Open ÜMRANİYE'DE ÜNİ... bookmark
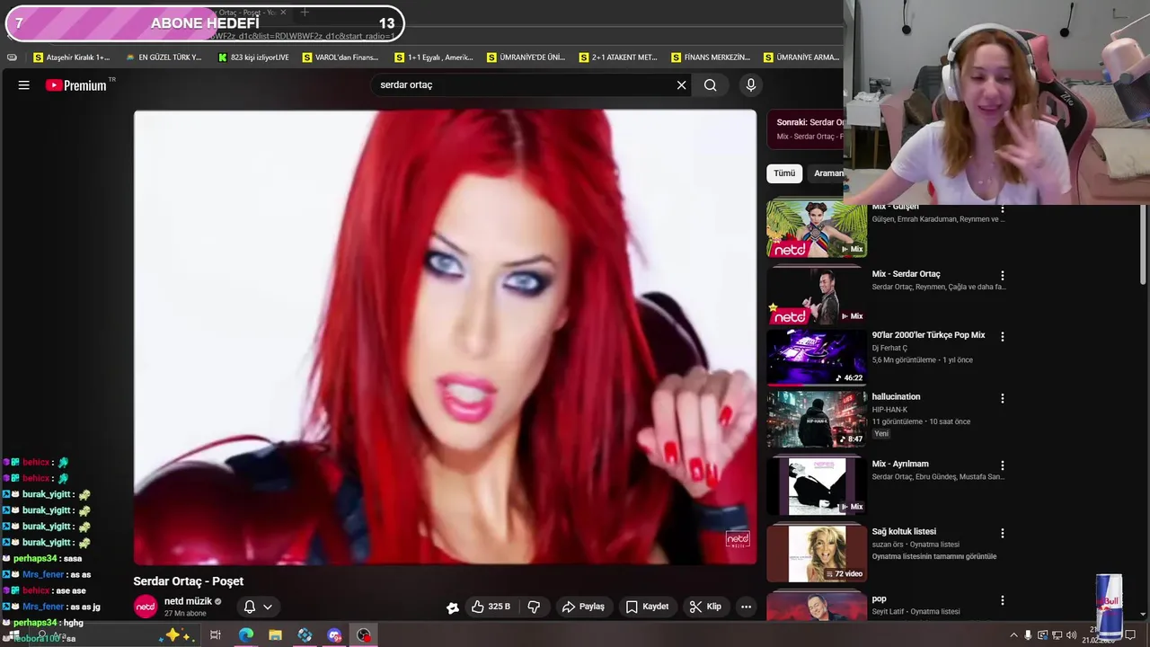 tap(526, 58)
